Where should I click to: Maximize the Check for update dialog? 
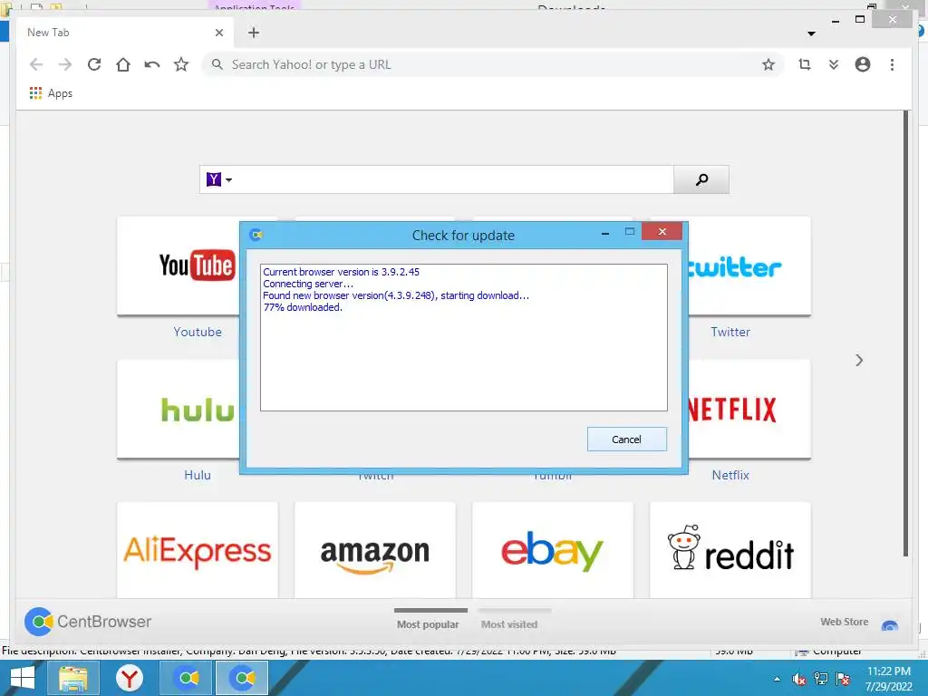coord(630,231)
